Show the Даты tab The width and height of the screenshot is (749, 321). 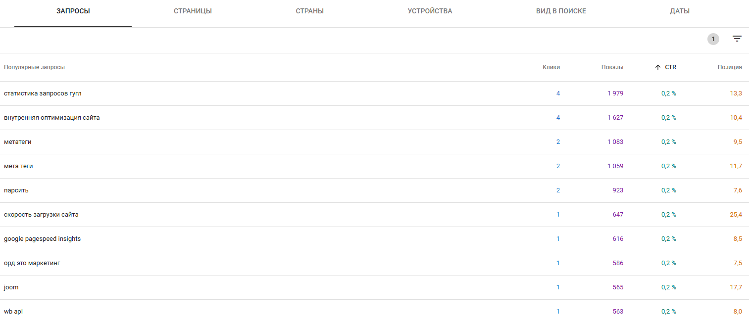tap(679, 11)
